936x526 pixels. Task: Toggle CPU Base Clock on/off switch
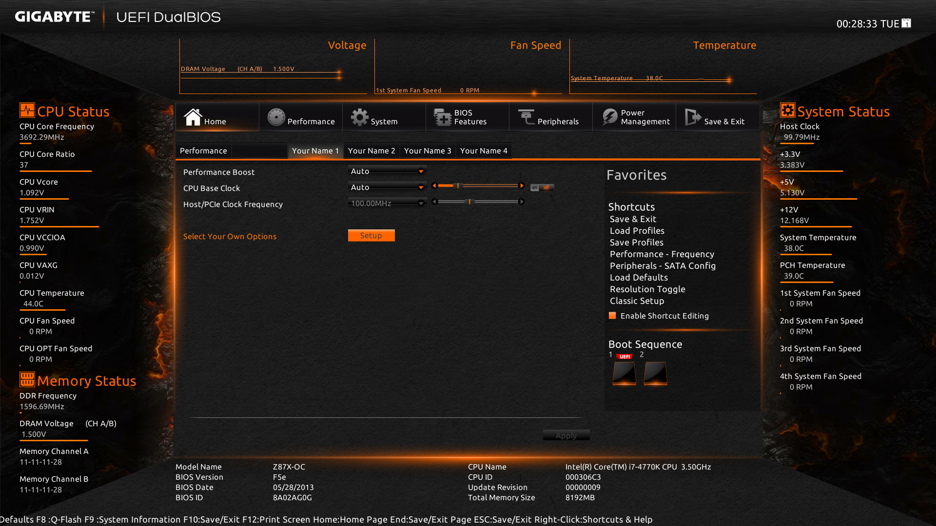coord(542,188)
